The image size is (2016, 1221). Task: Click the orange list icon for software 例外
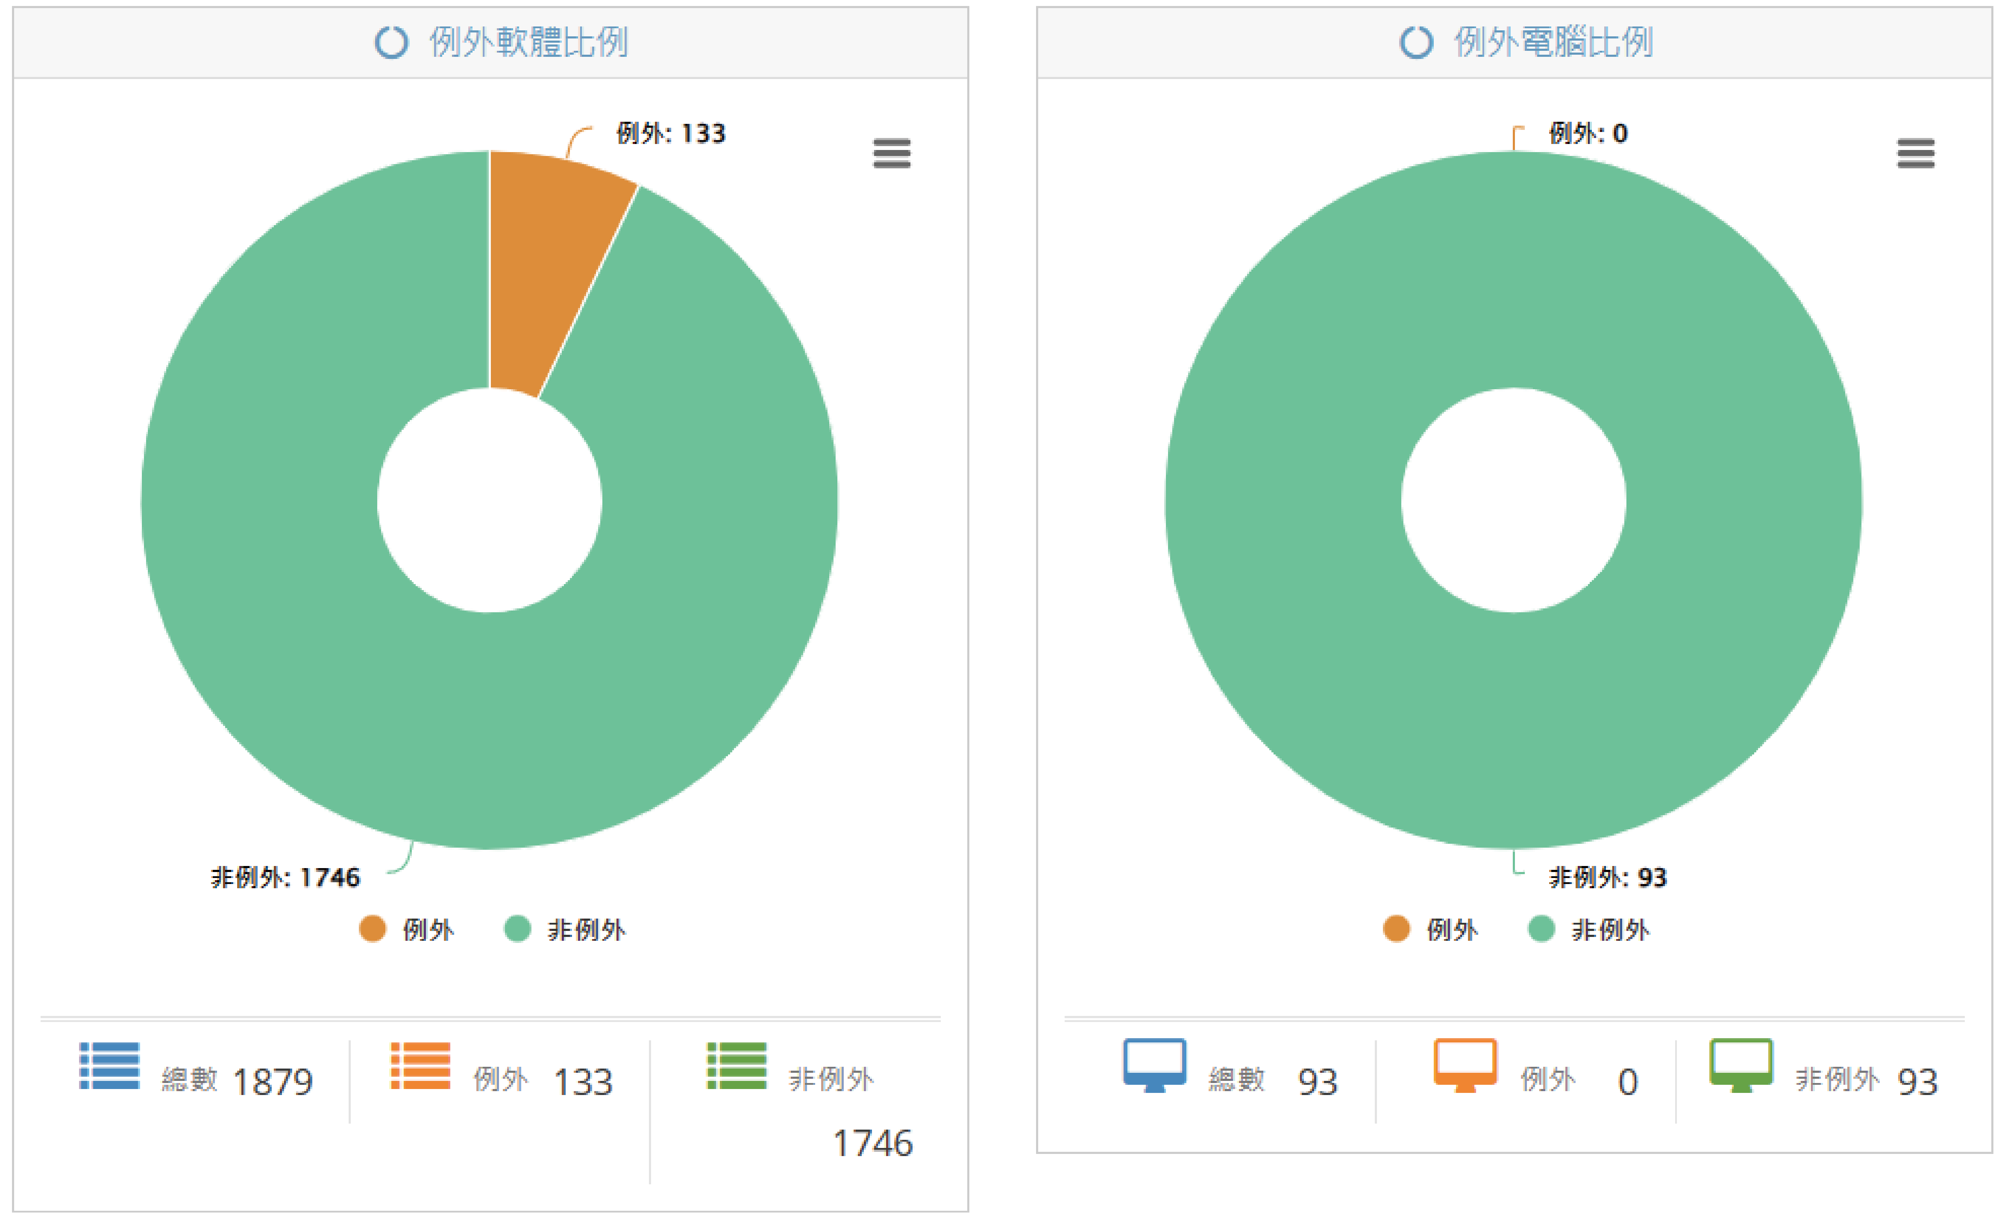click(x=421, y=1065)
